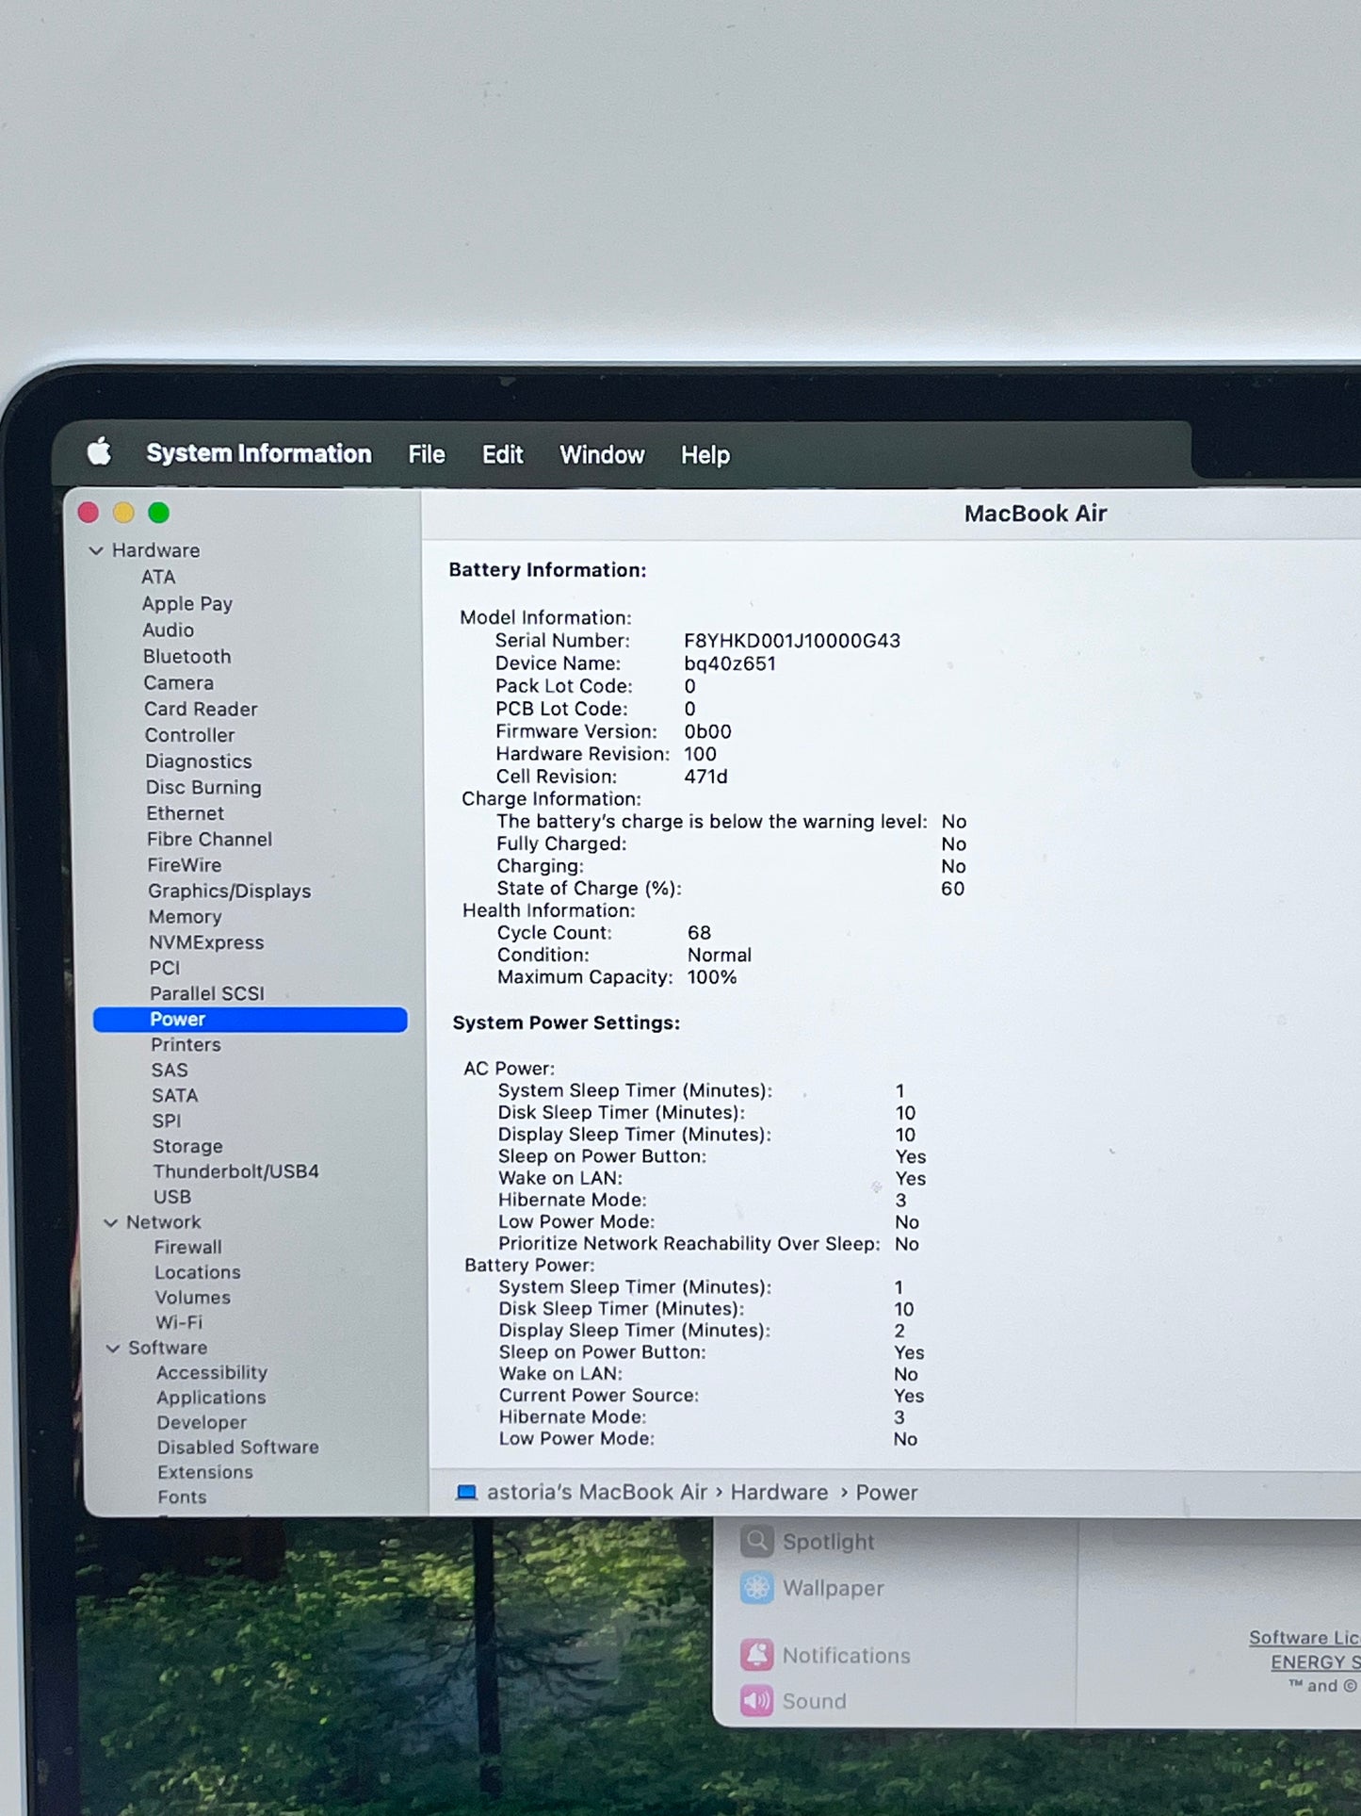Select Bluetooth in the sidebar

point(186,656)
